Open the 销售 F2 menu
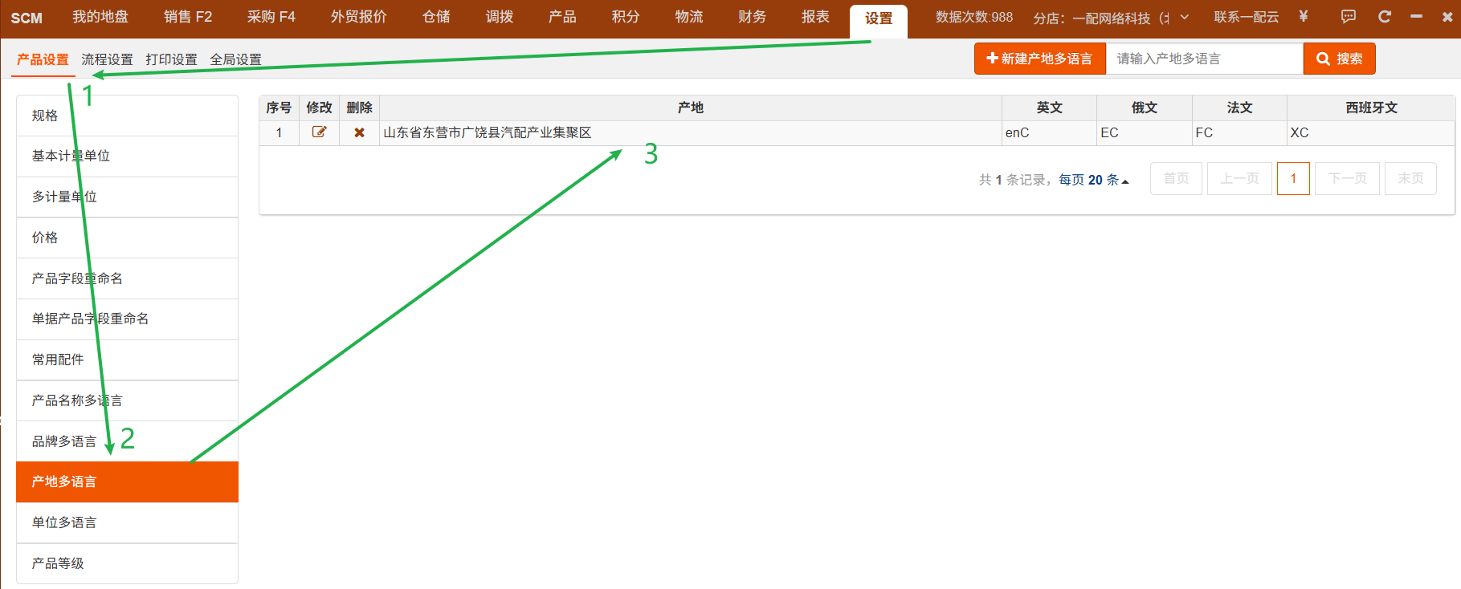1461x589 pixels. click(188, 17)
